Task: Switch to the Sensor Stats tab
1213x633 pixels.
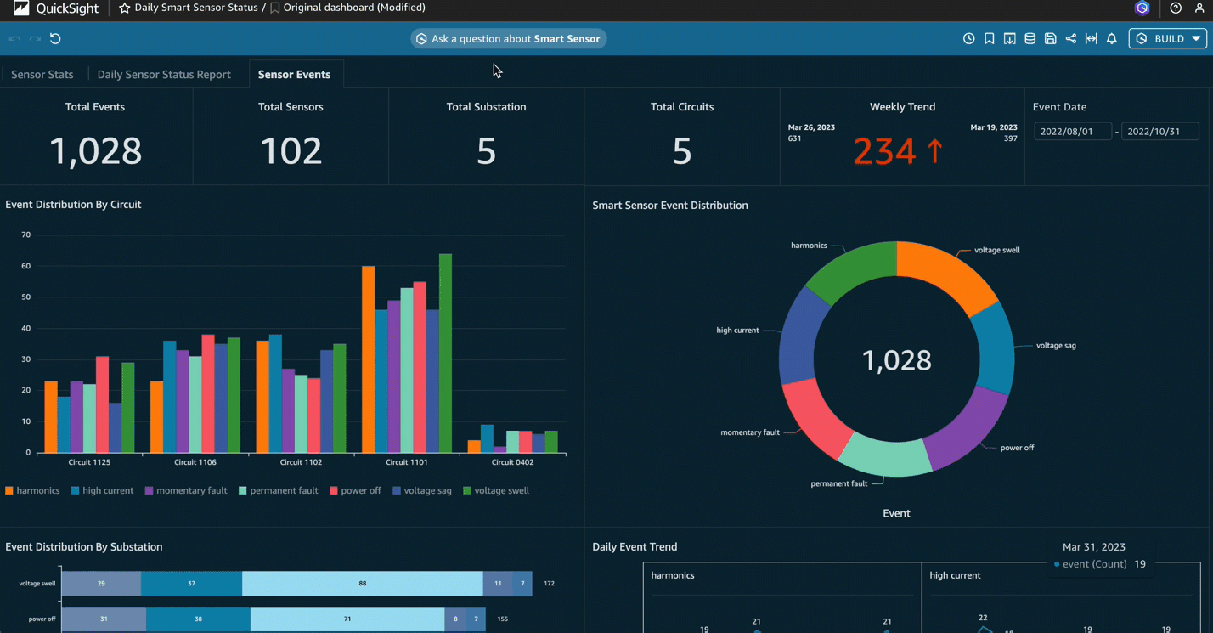Action: pos(42,74)
